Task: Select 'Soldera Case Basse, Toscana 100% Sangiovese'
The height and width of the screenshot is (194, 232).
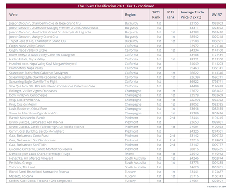Action: click(x=40, y=181)
